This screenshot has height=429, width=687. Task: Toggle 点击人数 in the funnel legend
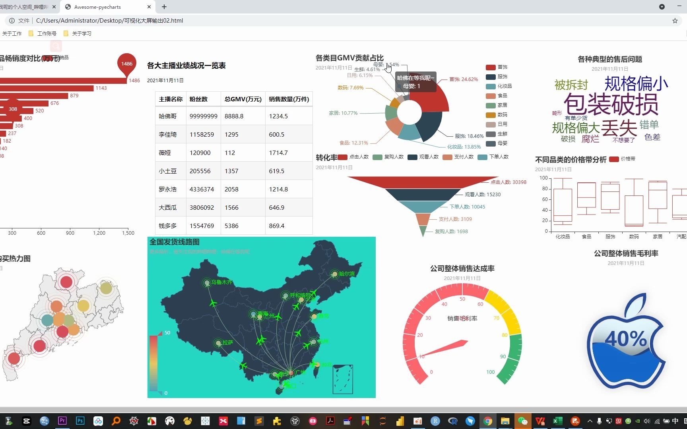(353, 157)
